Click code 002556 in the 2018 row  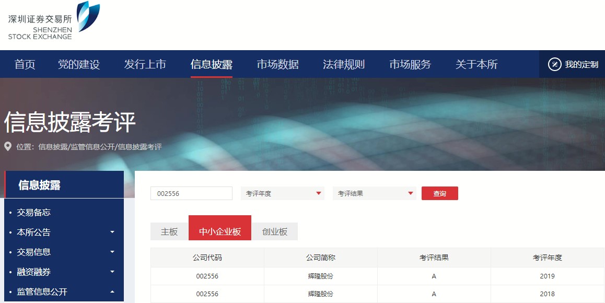coord(207,294)
